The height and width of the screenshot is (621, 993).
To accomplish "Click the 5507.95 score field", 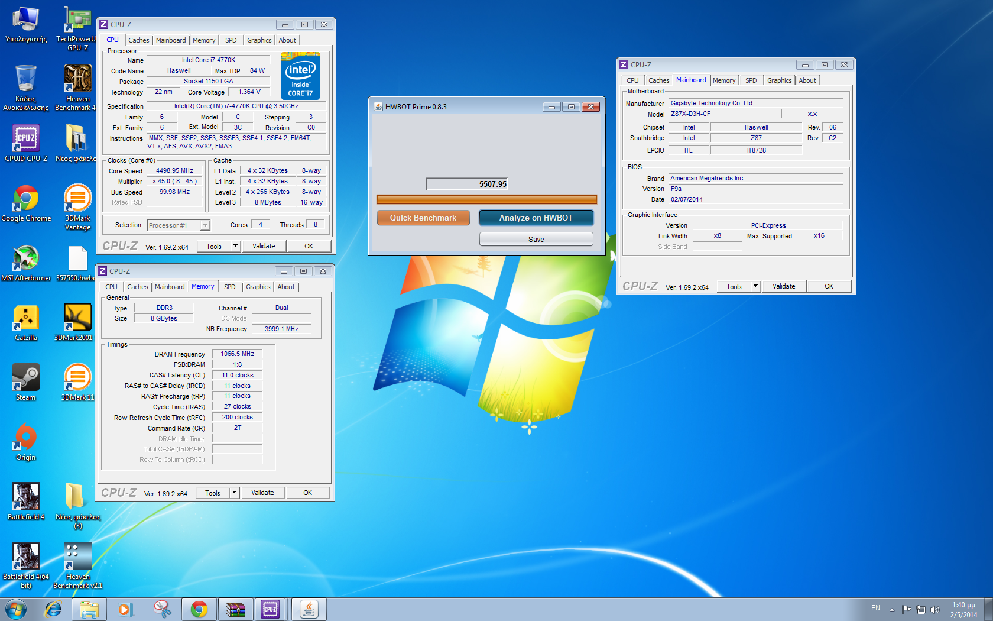I will [x=467, y=184].
